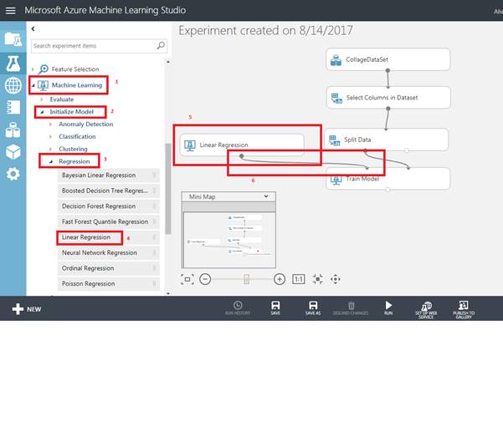Image resolution: width=503 pixels, height=432 pixels.
Task: Select Fast Forest Quantile Regression module
Action: click(109, 221)
